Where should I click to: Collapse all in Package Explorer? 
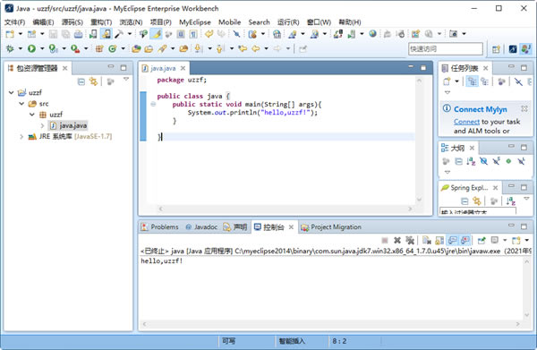[x=81, y=81]
